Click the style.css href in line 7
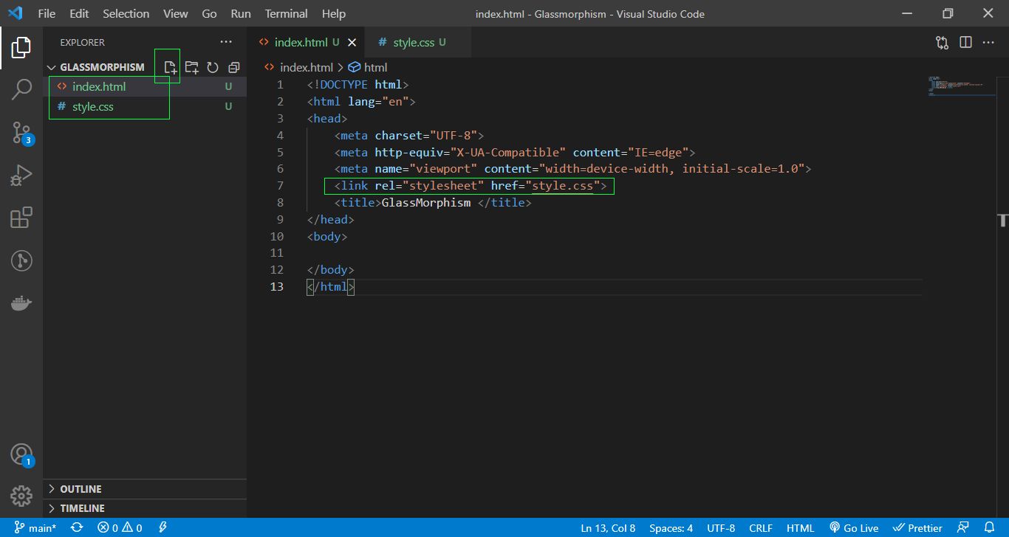This screenshot has width=1009, height=537. (563, 186)
